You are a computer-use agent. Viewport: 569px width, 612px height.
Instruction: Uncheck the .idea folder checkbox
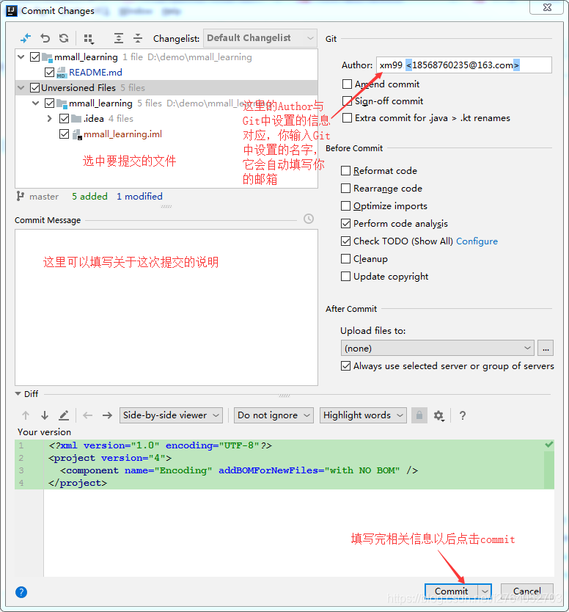pos(65,119)
